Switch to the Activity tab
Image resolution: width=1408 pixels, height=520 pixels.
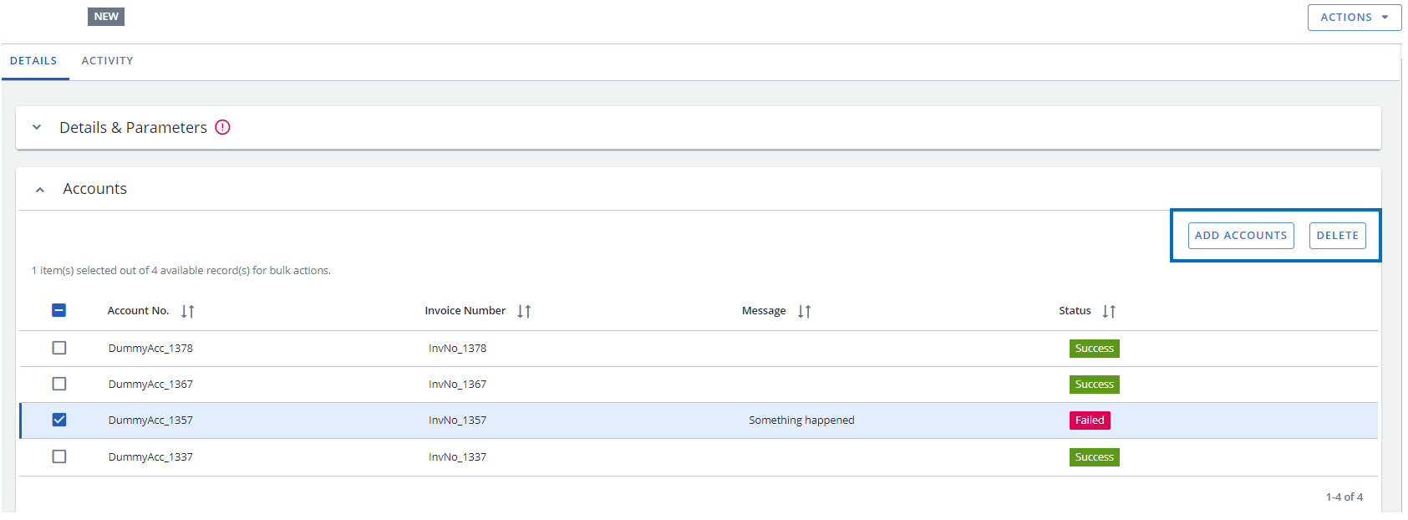pos(107,61)
